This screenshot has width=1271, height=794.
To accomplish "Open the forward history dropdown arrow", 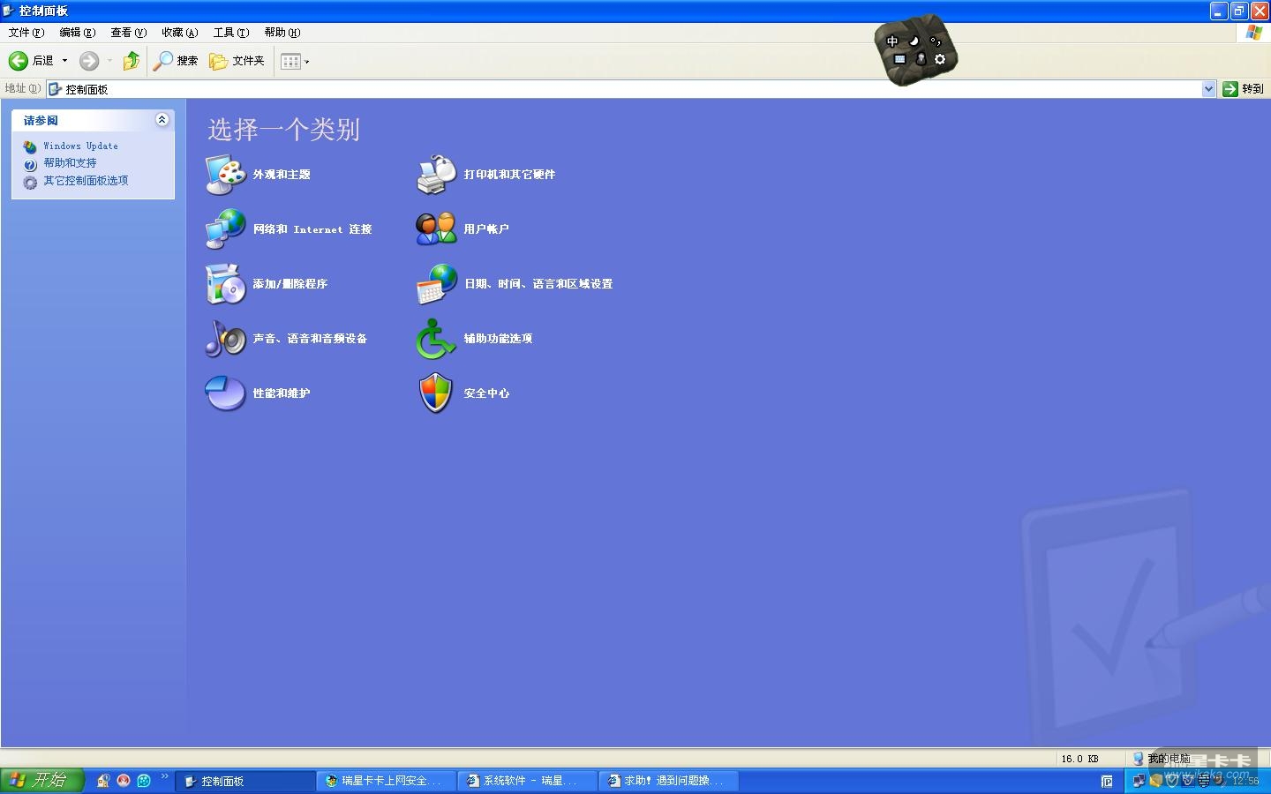I will (109, 61).
